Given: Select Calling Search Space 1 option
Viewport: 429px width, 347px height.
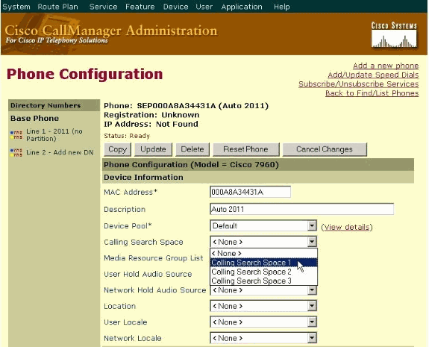Looking at the screenshot, I should coord(264,263).
